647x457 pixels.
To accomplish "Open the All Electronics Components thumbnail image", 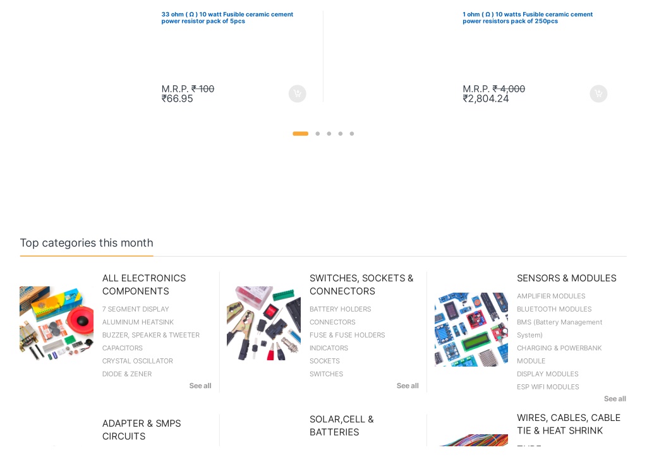I will [56, 323].
